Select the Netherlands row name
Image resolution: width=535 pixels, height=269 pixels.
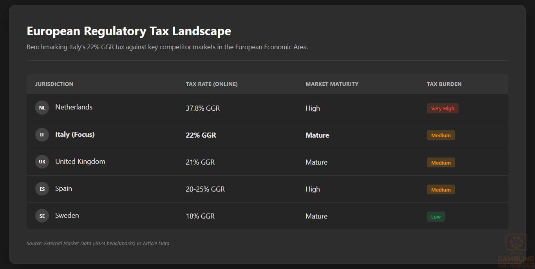[74, 107]
